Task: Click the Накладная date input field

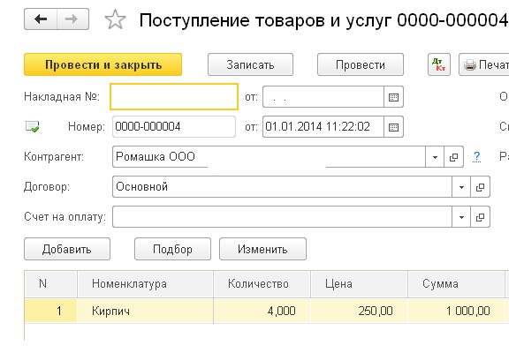Action: point(323,97)
